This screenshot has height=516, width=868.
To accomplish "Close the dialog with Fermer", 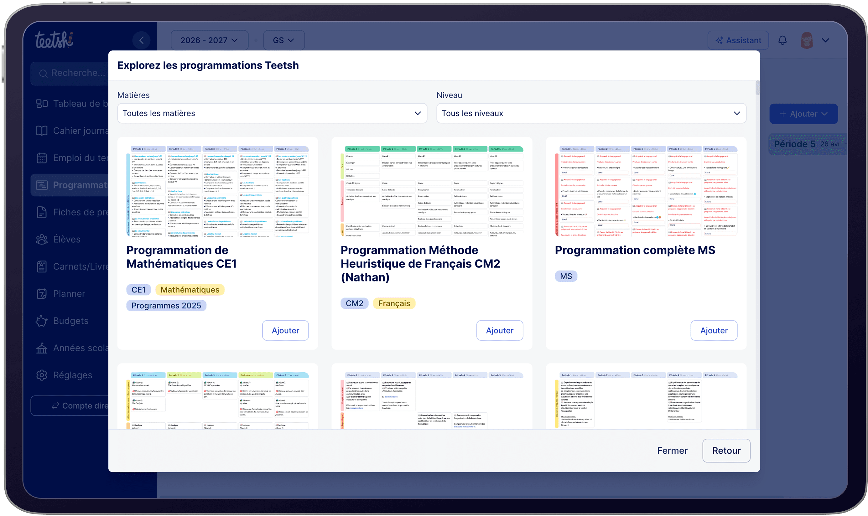I will click(x=672, y=451).
